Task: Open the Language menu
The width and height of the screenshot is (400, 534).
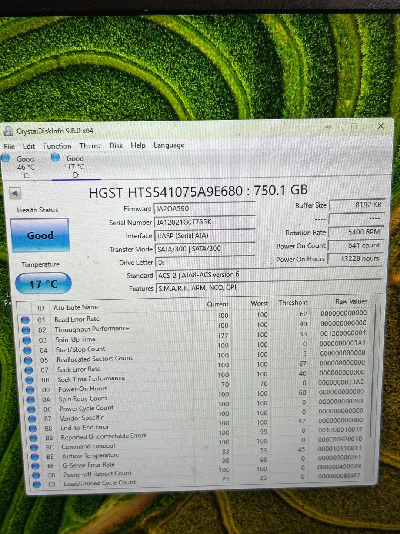Action: (169, 145)
